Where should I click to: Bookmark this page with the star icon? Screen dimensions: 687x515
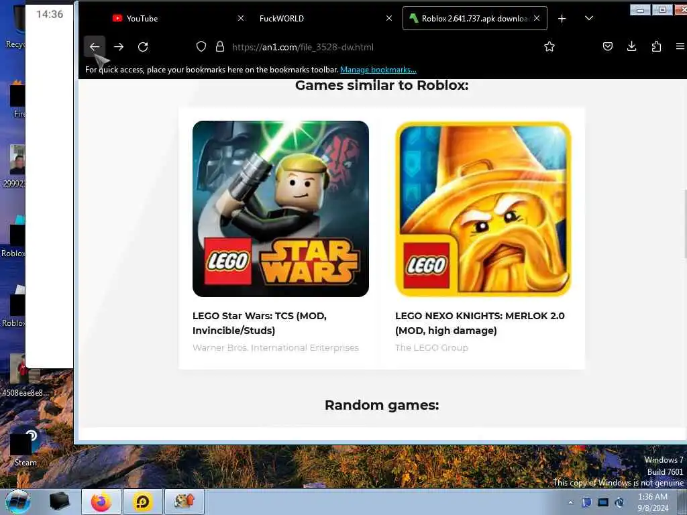coord(549,46)
